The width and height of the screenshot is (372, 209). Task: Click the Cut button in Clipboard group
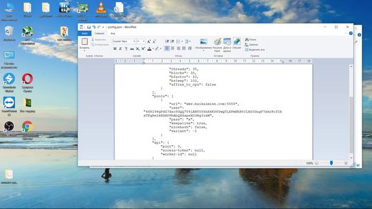pos(99,39)
